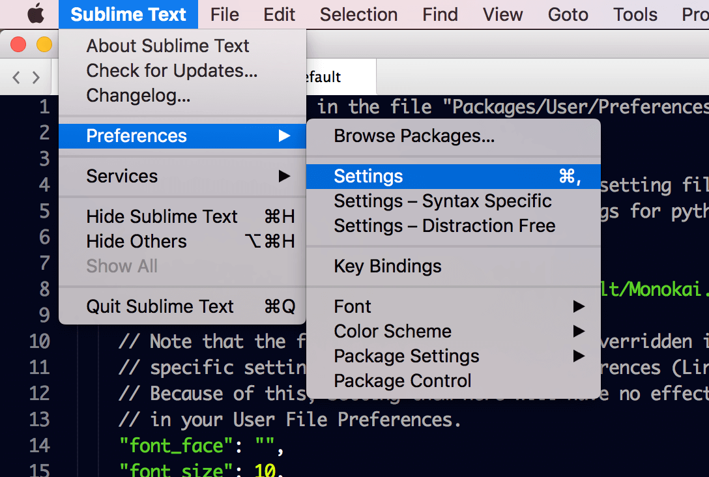Click the "font_face" key in the editor

pyautogui.click(x=177, y=446)
